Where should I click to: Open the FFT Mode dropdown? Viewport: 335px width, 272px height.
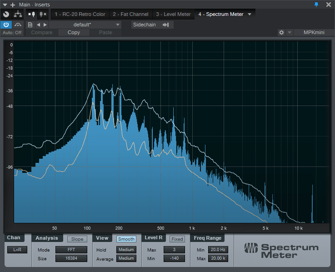point(71,250)
